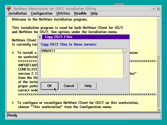
Task: Click the Help button in dialog
Action: (x=88, y=86)
